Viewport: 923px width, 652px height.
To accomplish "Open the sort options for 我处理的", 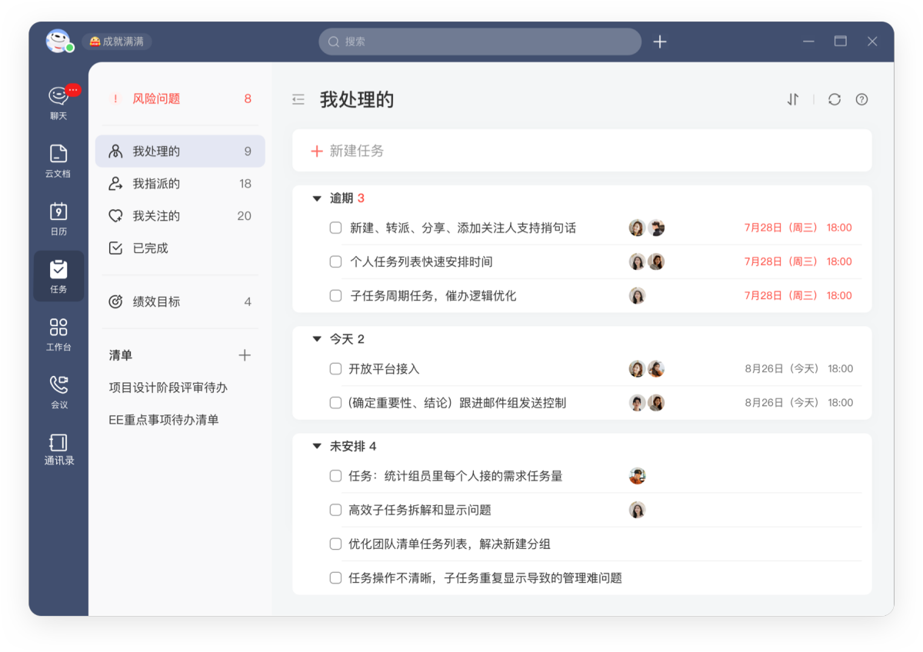I will point(793,99).
